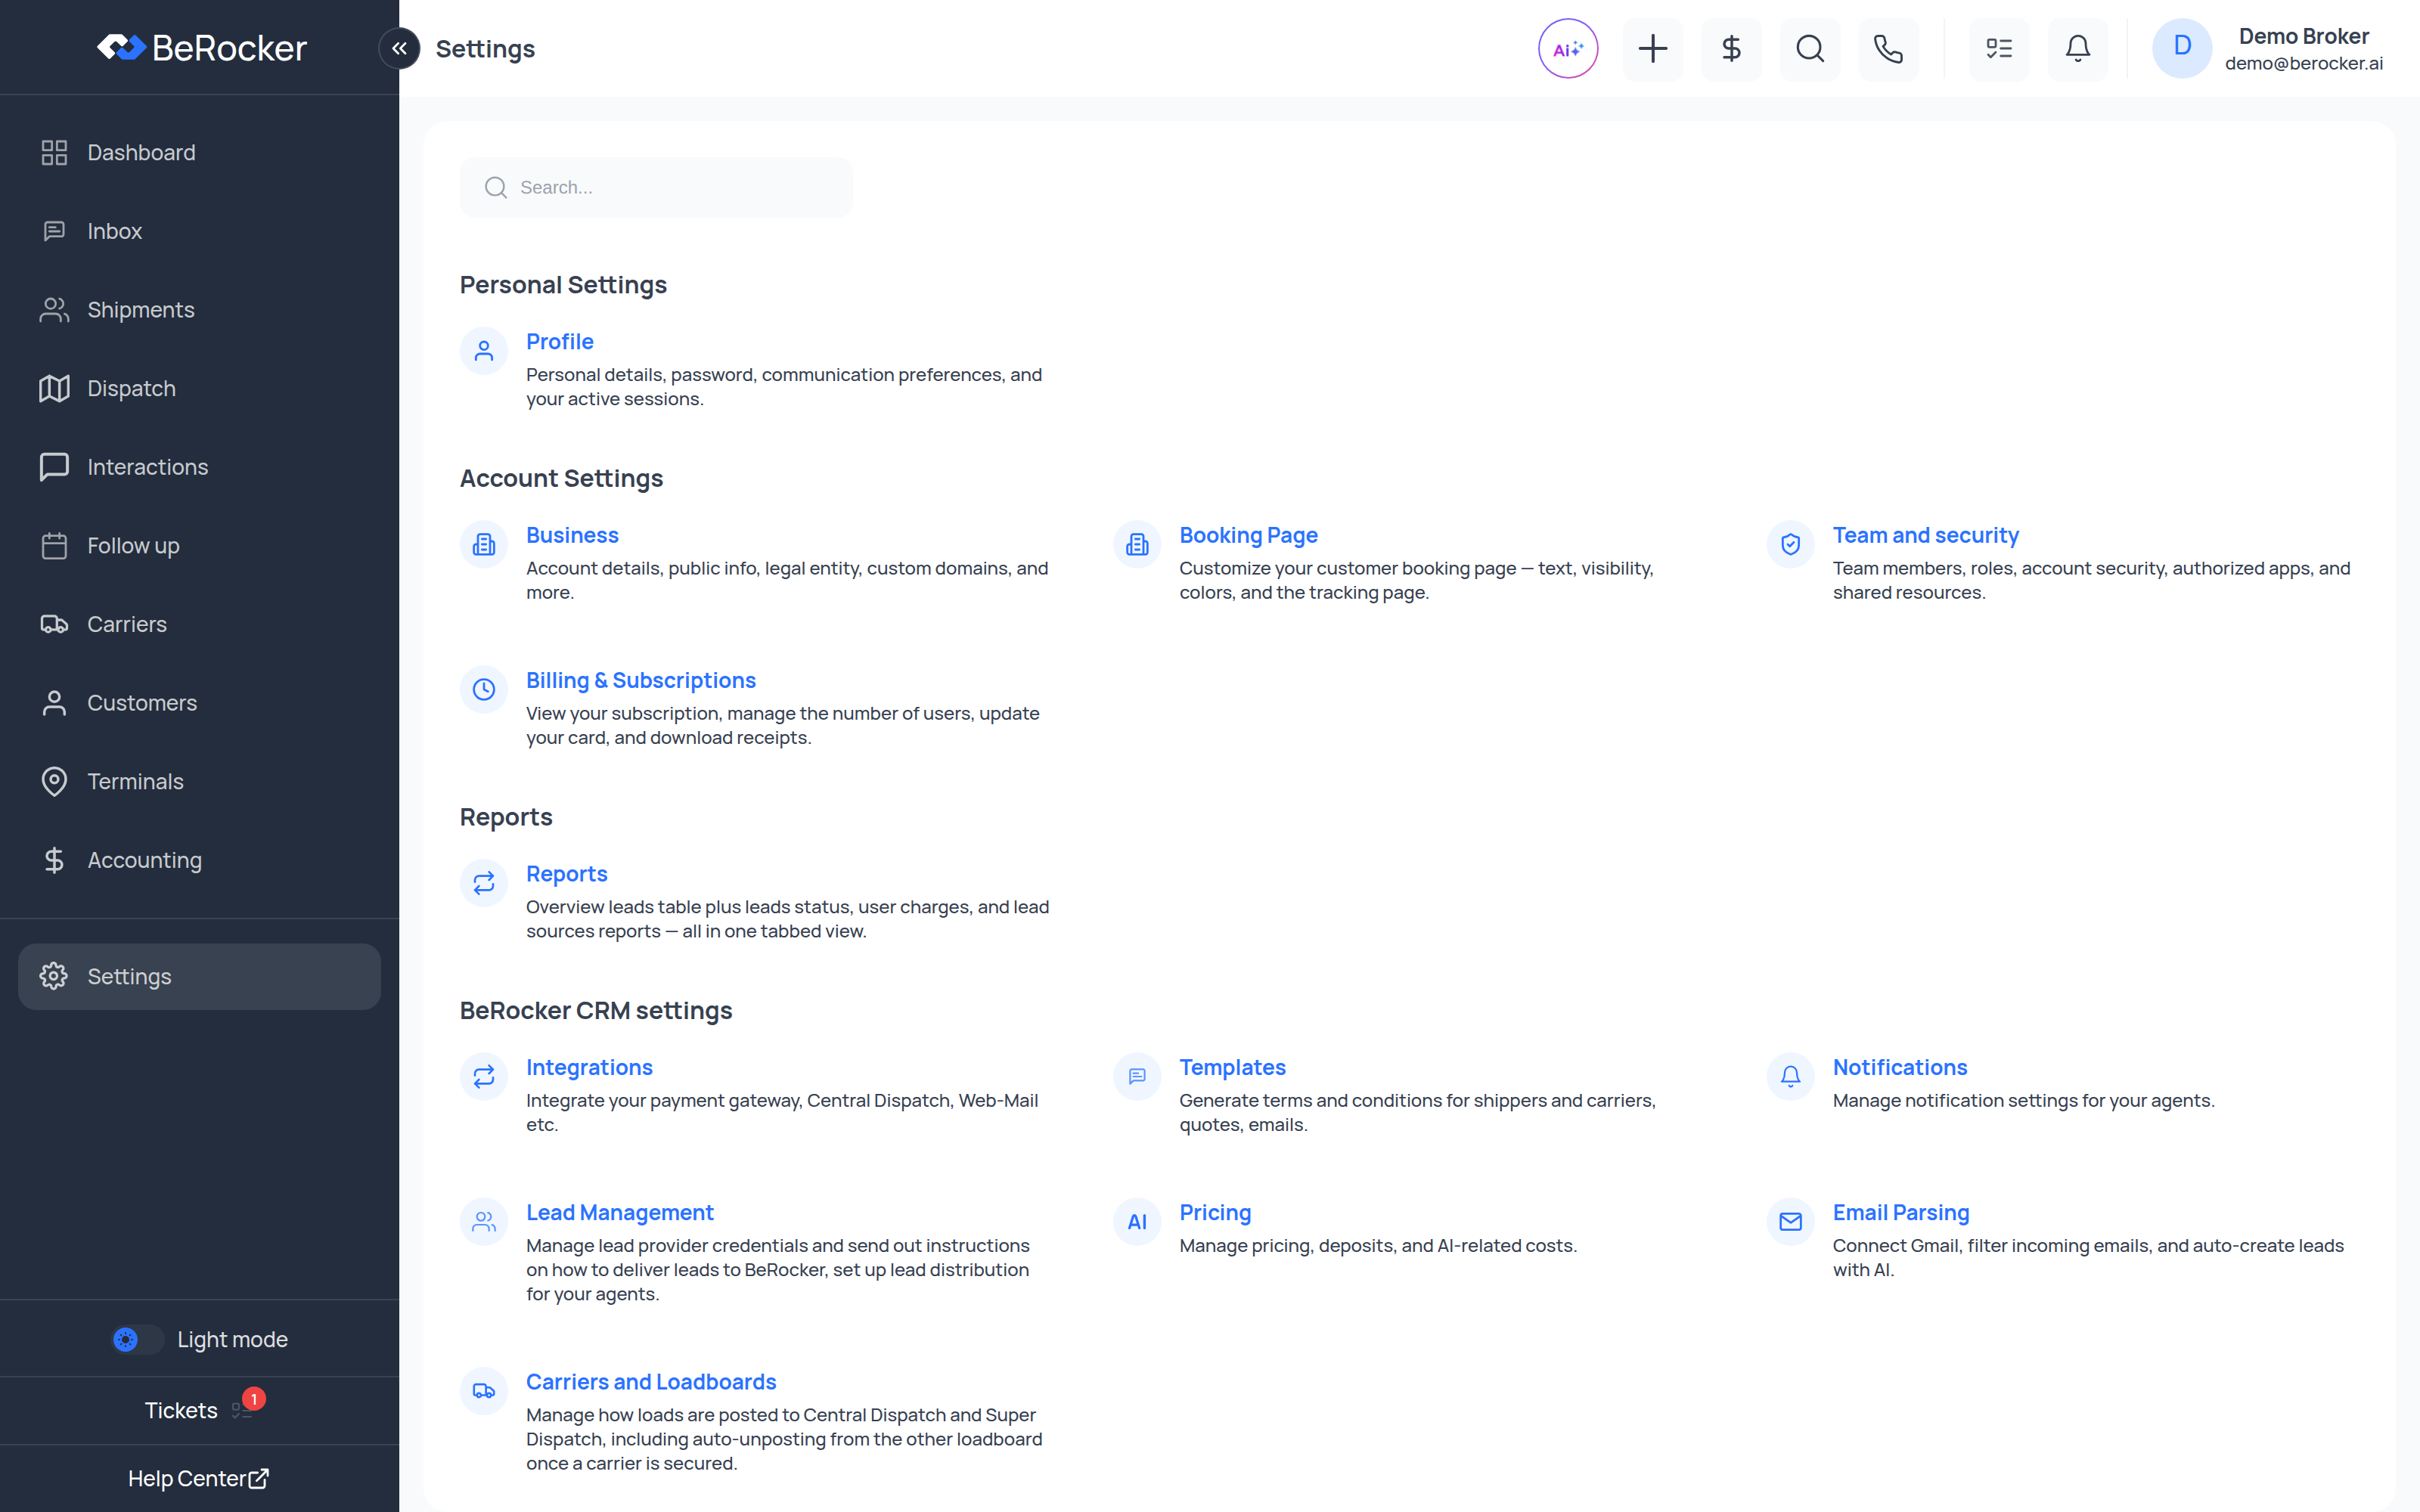Viewport: 2420px width, 1512px height.
Task: Open the Profile settings link
Action: (560, 341)
